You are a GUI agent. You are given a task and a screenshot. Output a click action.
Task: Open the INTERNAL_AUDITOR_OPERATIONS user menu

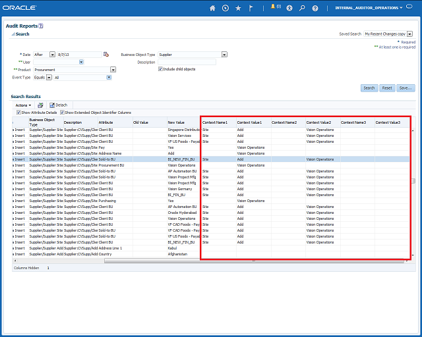[x=369, y=8]
